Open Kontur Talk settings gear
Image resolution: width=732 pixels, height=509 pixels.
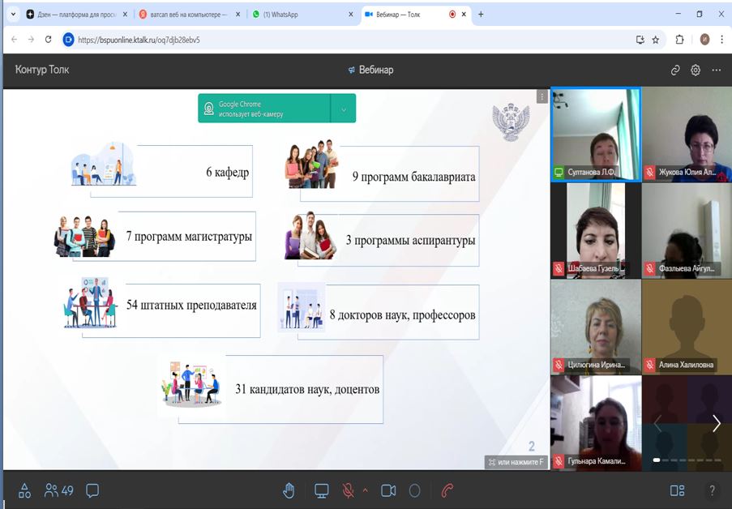(x=696, y=71)
